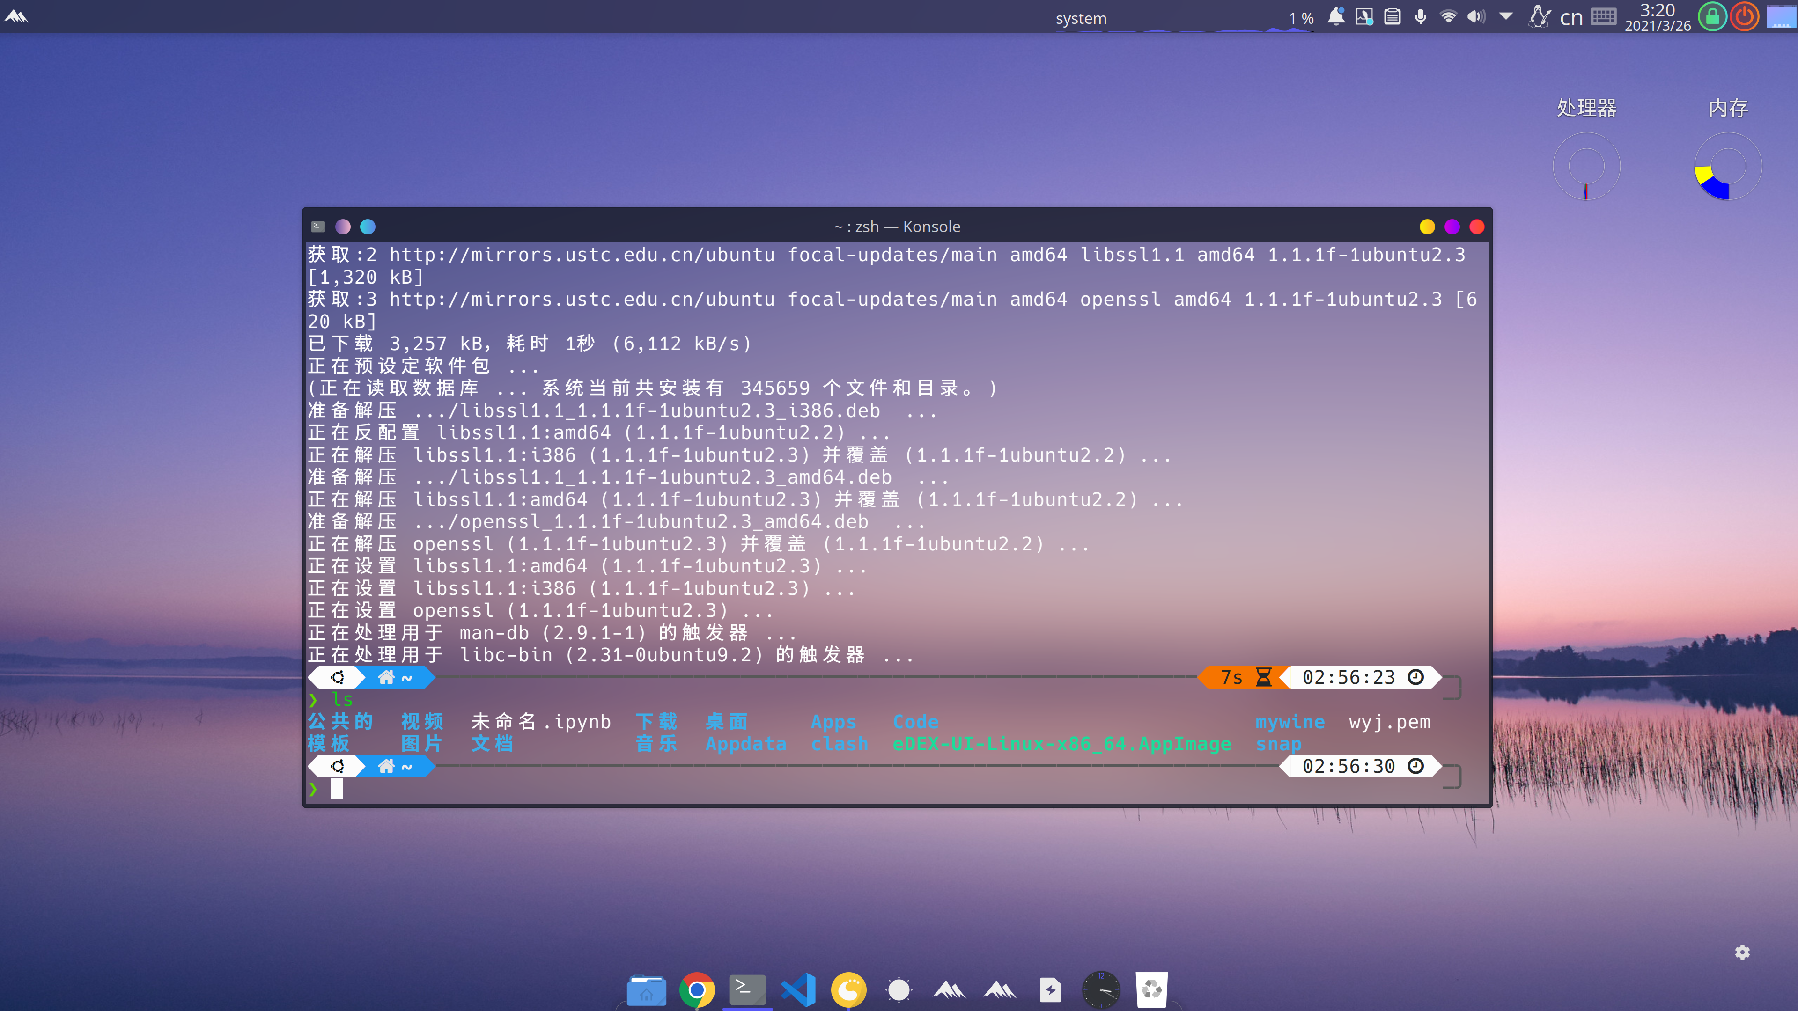Click the '02:56:23' prompt timestamp
1798x1011 pixels.
(x=1348, y=677)
